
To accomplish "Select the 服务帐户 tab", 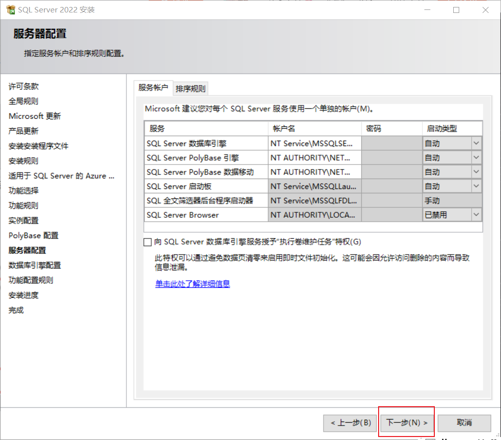I will [x=153, y=88].
